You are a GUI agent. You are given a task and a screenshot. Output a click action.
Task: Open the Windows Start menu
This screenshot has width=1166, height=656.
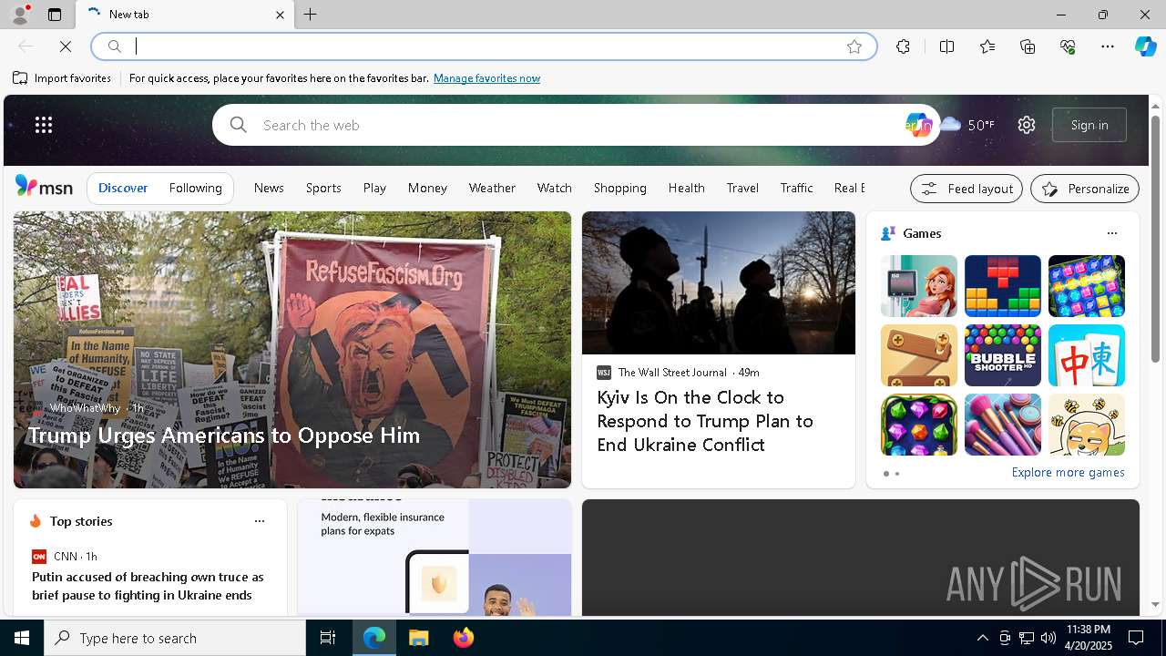(x=22, y=638)
